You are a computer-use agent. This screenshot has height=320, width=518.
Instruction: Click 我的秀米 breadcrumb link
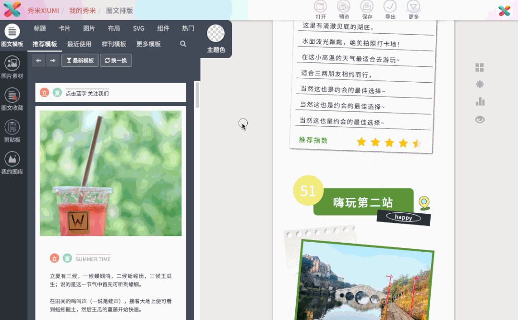tap(82, 11)
